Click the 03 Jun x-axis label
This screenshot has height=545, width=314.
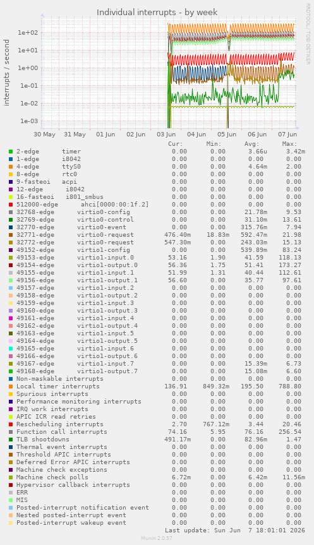coord(166,135)
